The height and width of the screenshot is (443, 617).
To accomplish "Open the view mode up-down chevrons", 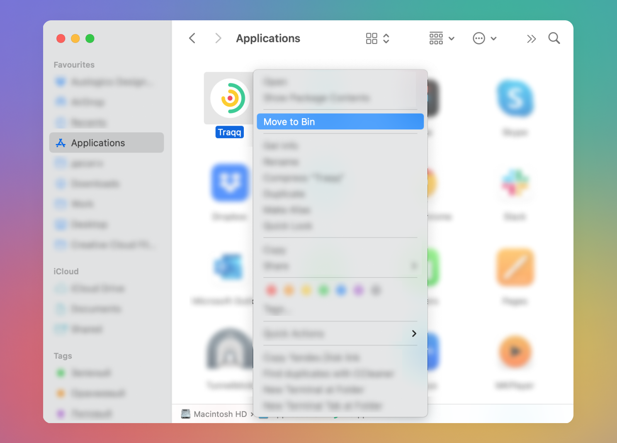I will pyautogui.click(x=386, y=39).
